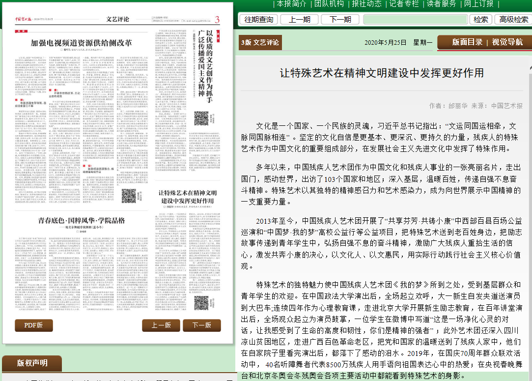Click the 版权声明 section header
This screenshot has width=532, height=381.
(x=32, y=363)
